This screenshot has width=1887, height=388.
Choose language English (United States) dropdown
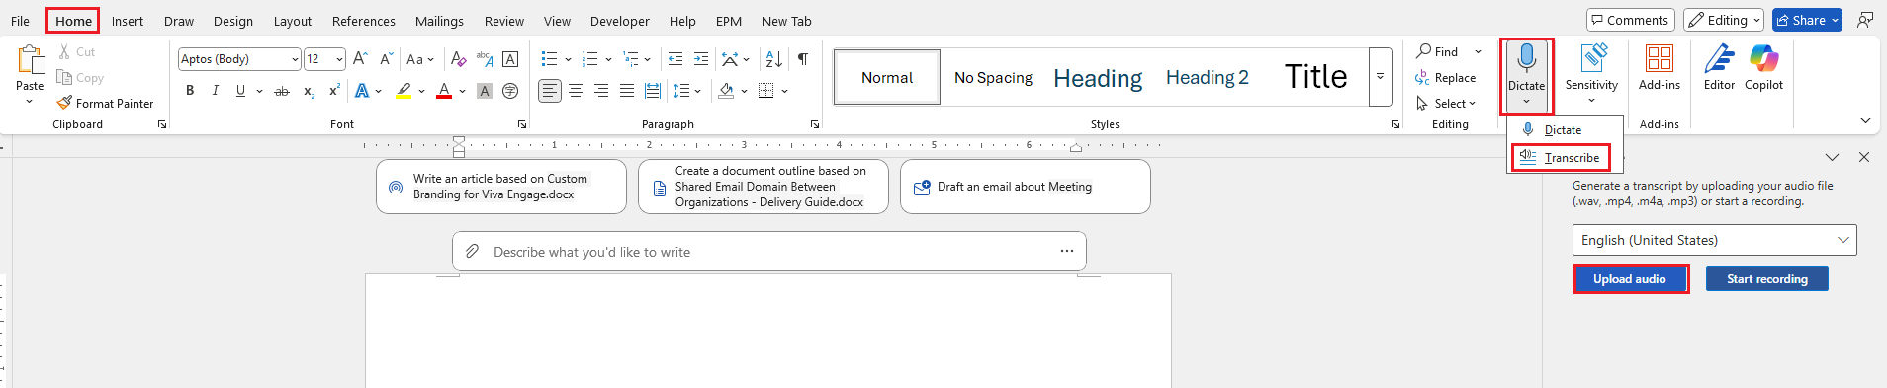[1714, 240]
